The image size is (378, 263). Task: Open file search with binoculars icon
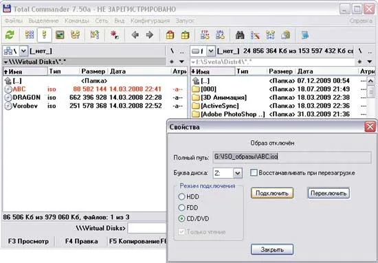click(240, 35)
